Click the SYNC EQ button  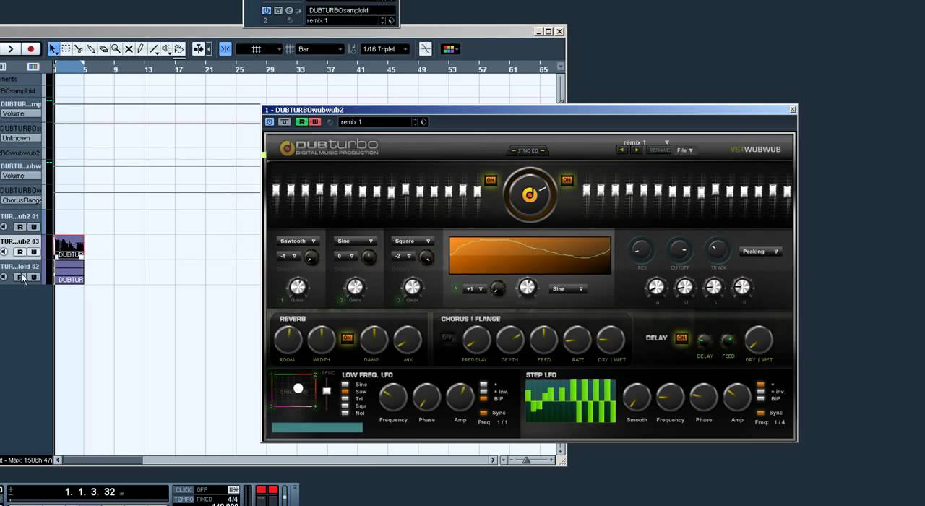pyautogui.click(x=528, y=151)
